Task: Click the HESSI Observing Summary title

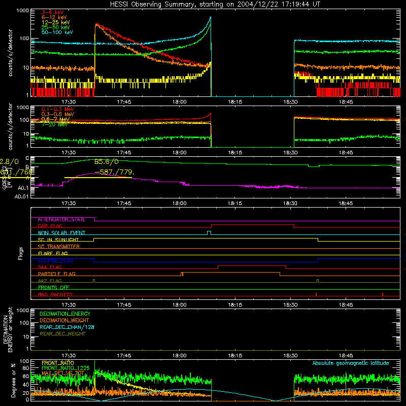Action: pyautogui.click(x=215, y=5)
